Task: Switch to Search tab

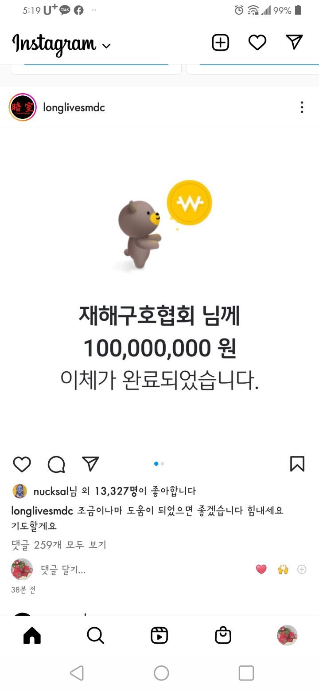Action: (95, 635)
